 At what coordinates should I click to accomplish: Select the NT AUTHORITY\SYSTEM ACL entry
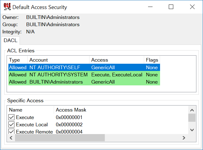pos(58,75)
